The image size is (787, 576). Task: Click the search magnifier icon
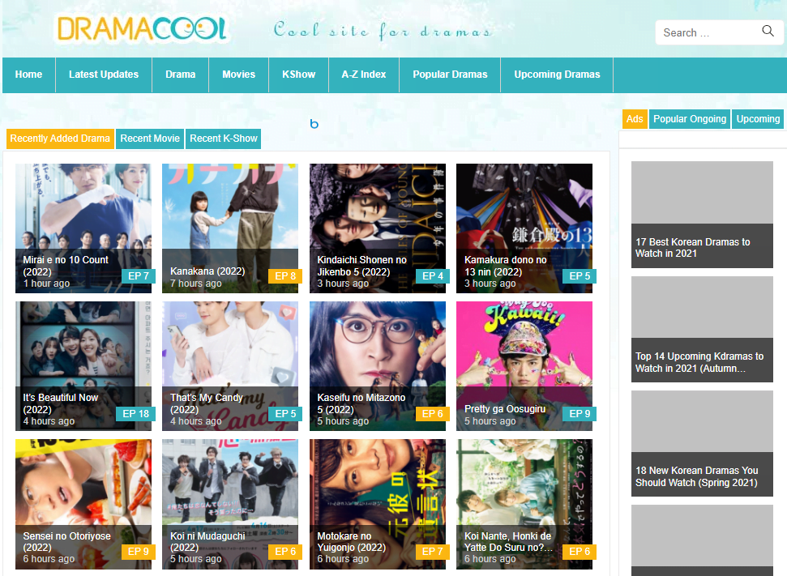pos(768,31)
